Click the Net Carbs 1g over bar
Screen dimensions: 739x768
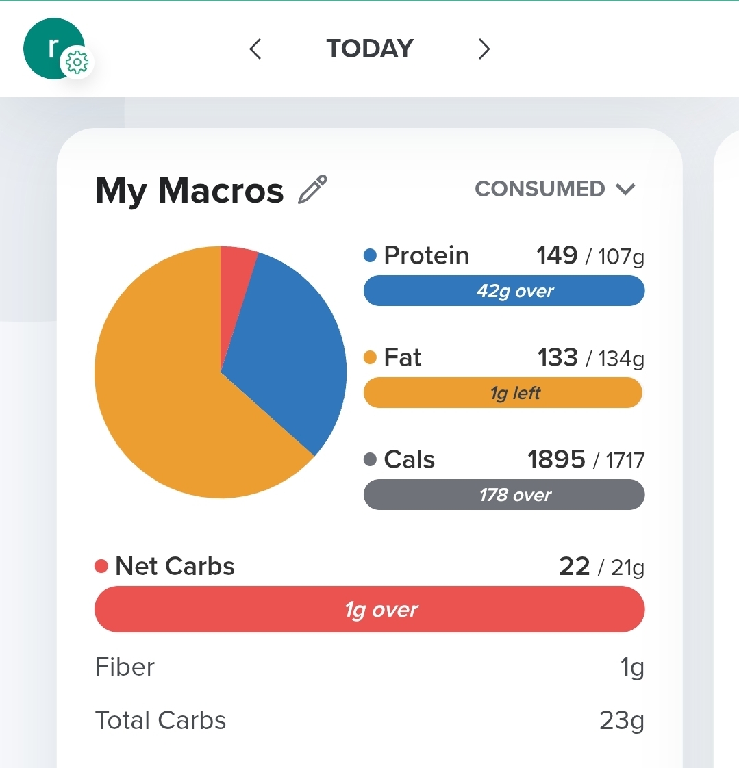coord(370,609)
